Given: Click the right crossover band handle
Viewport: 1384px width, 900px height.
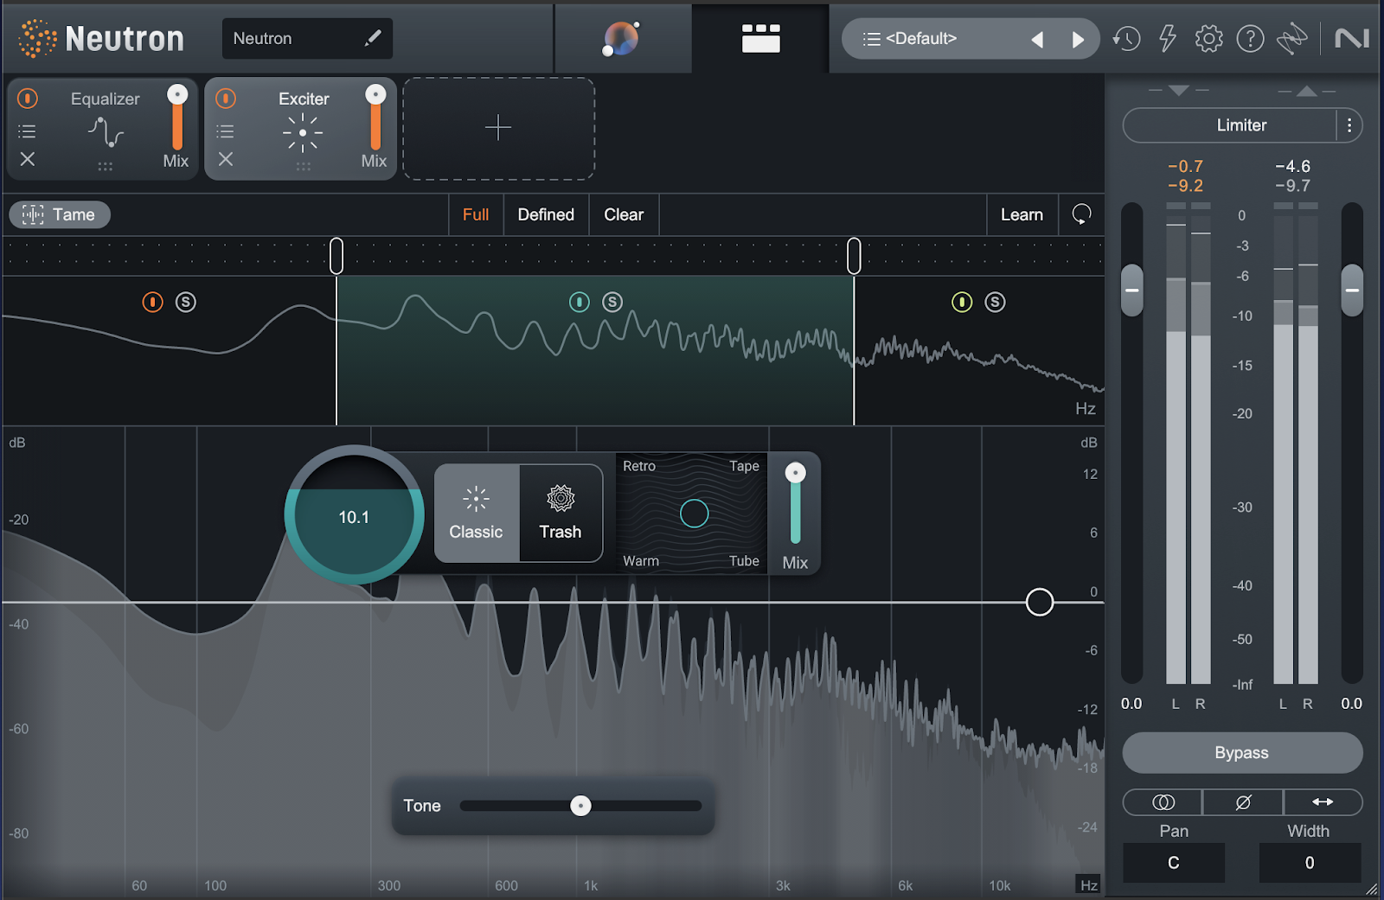Looking at the screenshot, I should pyautogui.click(x=854, y=256).
